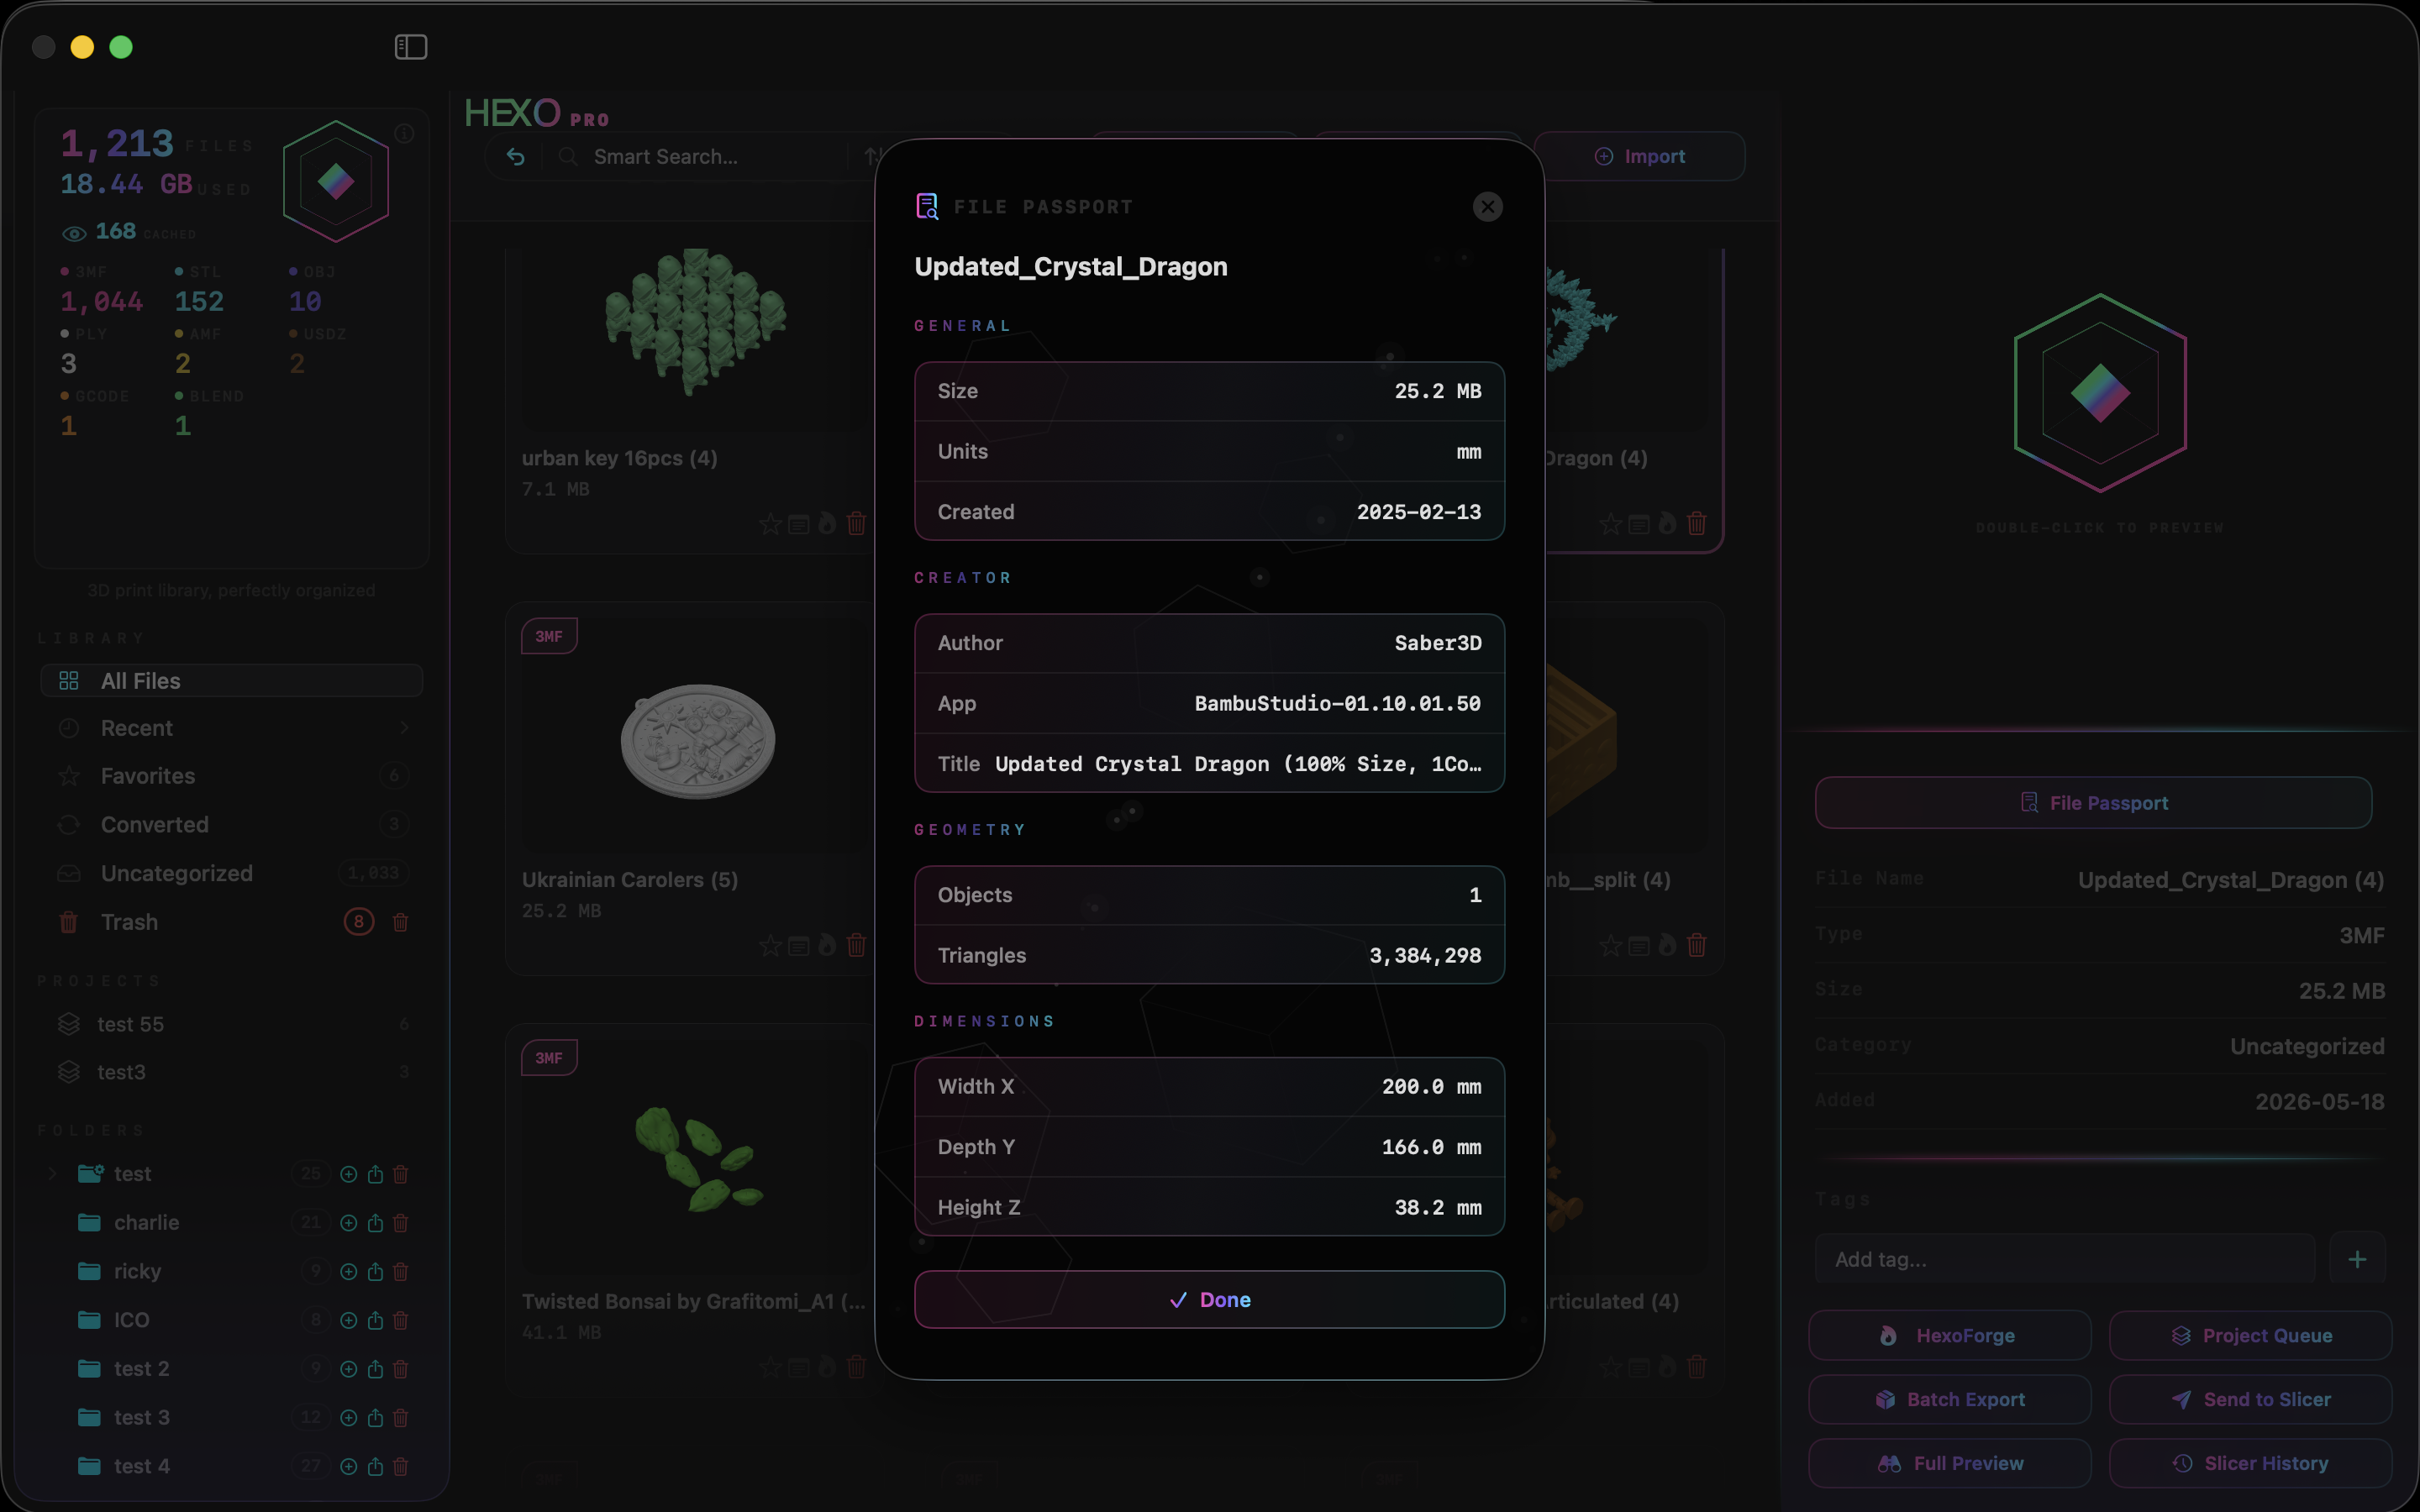
Task: Open the charlie folder
Action: point(146,1222)
